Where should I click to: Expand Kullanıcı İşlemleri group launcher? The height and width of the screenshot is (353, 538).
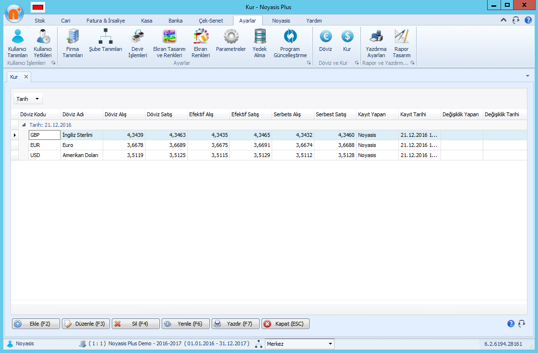click(x=54, y=63)
